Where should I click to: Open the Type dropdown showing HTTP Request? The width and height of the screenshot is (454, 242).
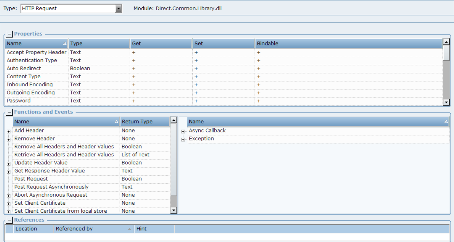pyautogui.click(x=119, y=9)
